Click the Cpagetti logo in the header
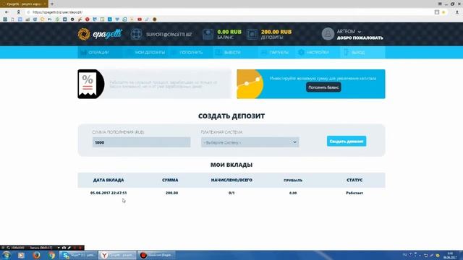463x260 pixels. point(100,34)
